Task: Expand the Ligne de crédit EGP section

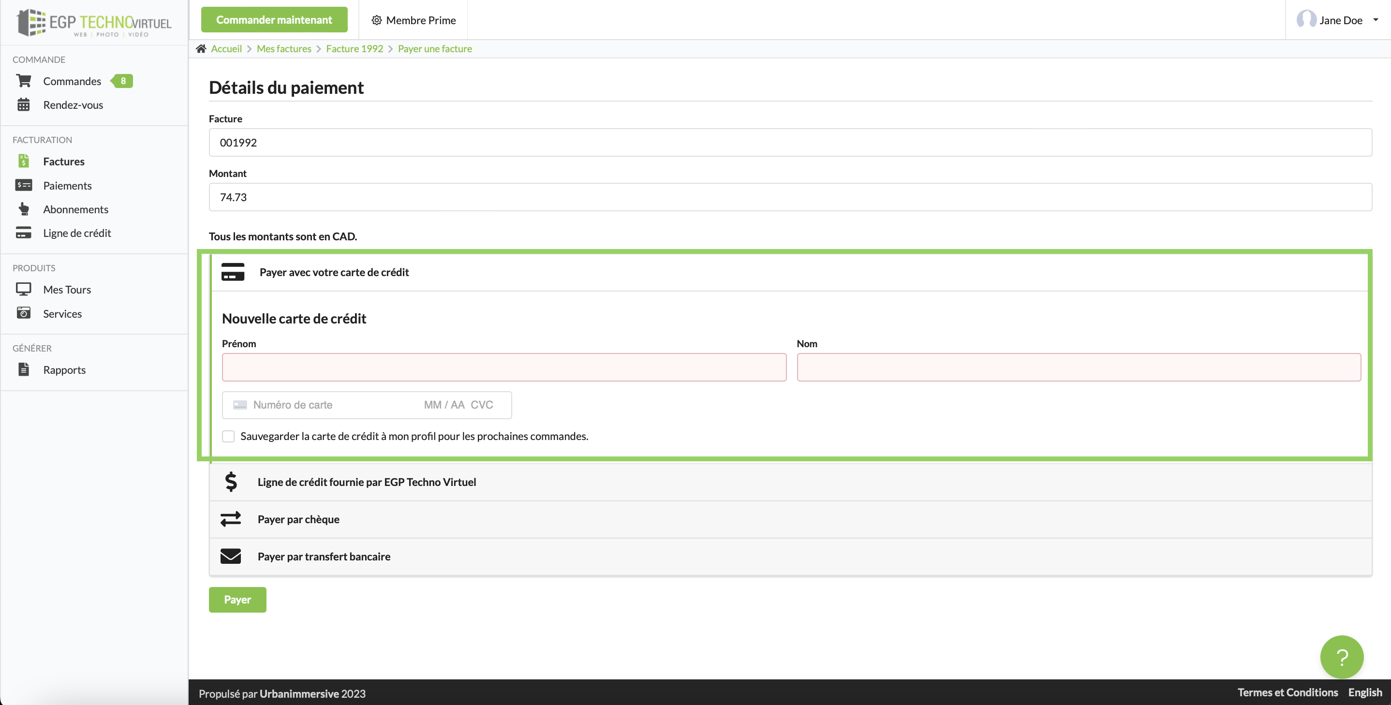Action: click(366, 482)
